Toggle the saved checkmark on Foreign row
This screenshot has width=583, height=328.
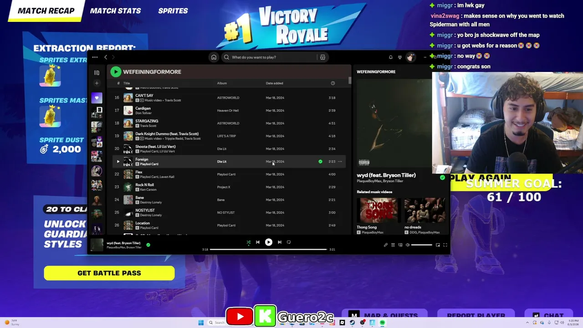[320, 161]
